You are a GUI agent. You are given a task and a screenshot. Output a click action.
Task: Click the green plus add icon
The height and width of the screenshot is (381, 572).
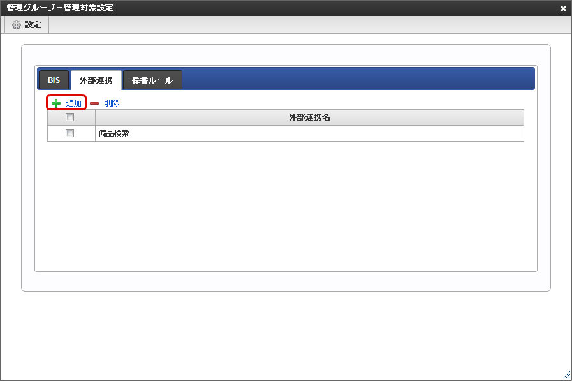56,103
